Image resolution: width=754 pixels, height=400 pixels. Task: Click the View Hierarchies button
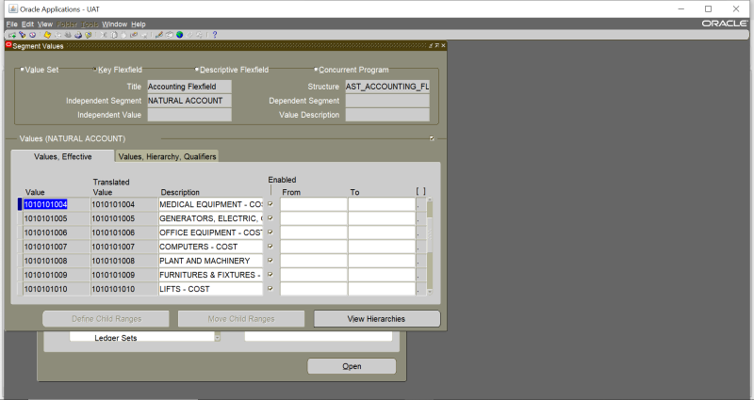pyautogui.click(x=376, y=319)
